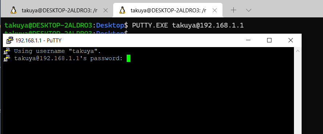Click the blue Desktop path in terminal prompt
The width and height of the screenshot is (323, 134).
[110, 25]
